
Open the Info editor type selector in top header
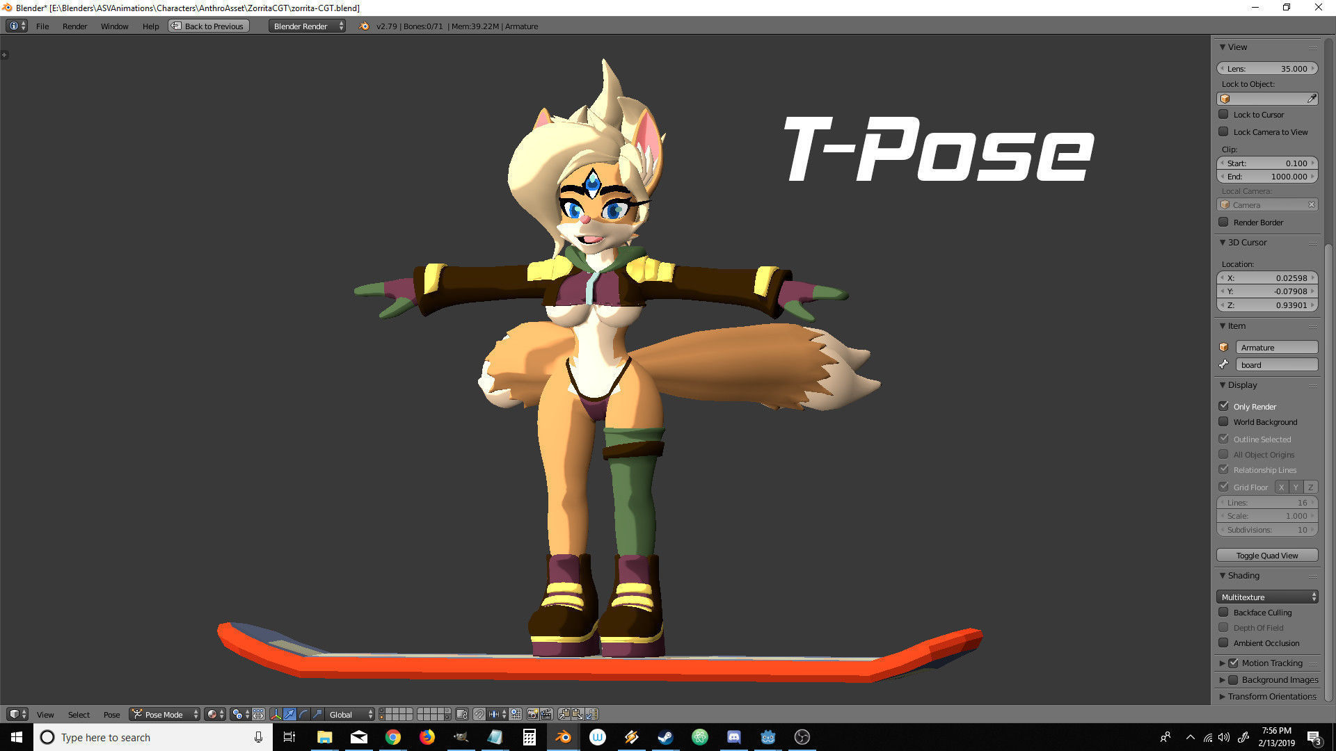[17, 26]
